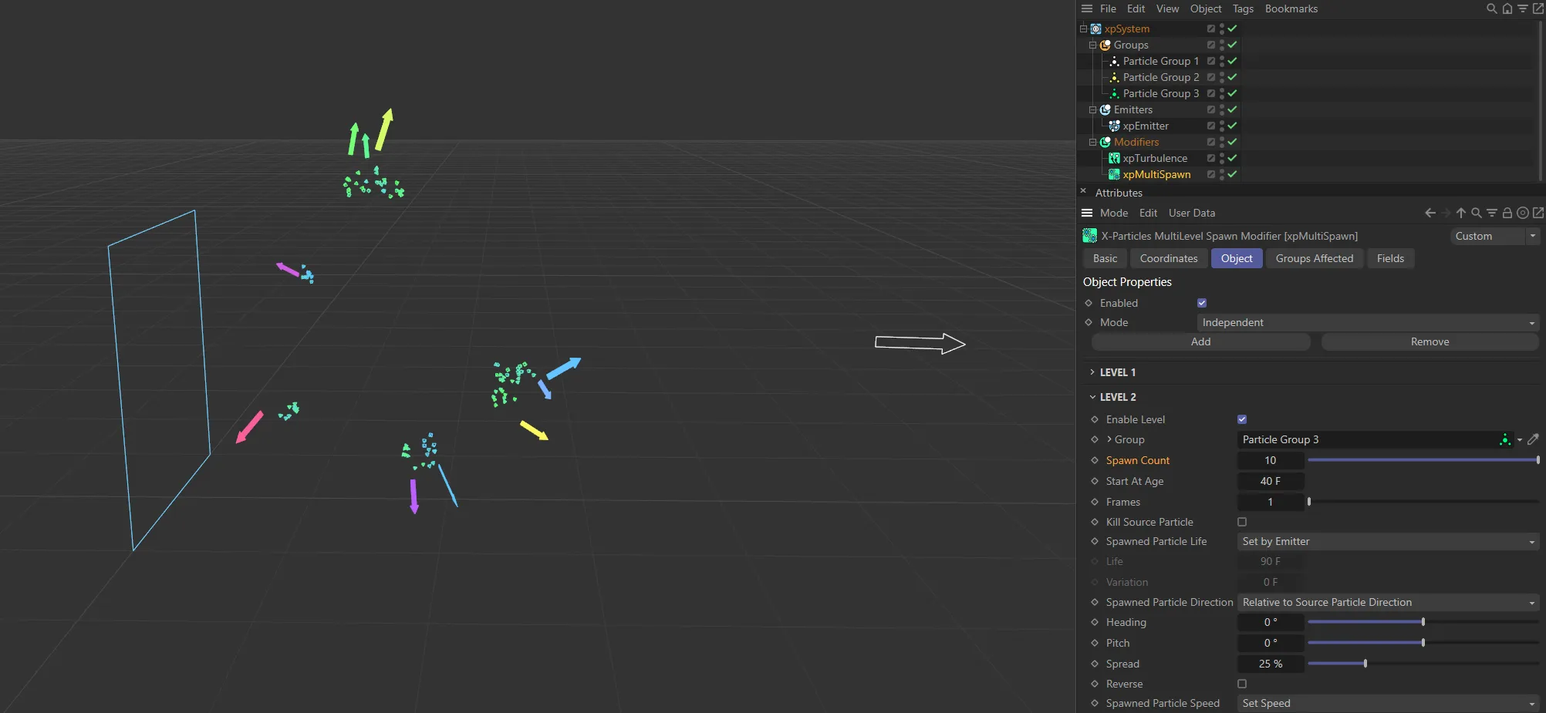Enable Kill Source Particle
This screenshot has width=1546, height=713.
1242,522
